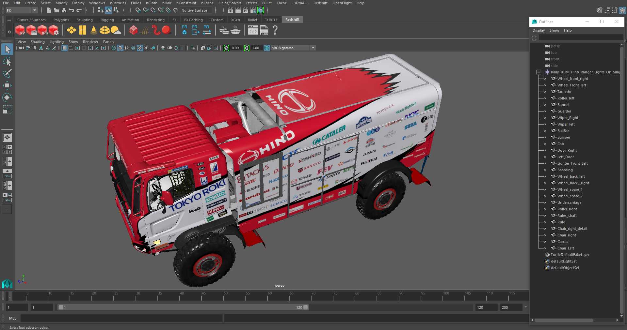627x330 pixels.
Task: Click the time range slider bar
Action: pyautogui.click(x=183, y=307)
